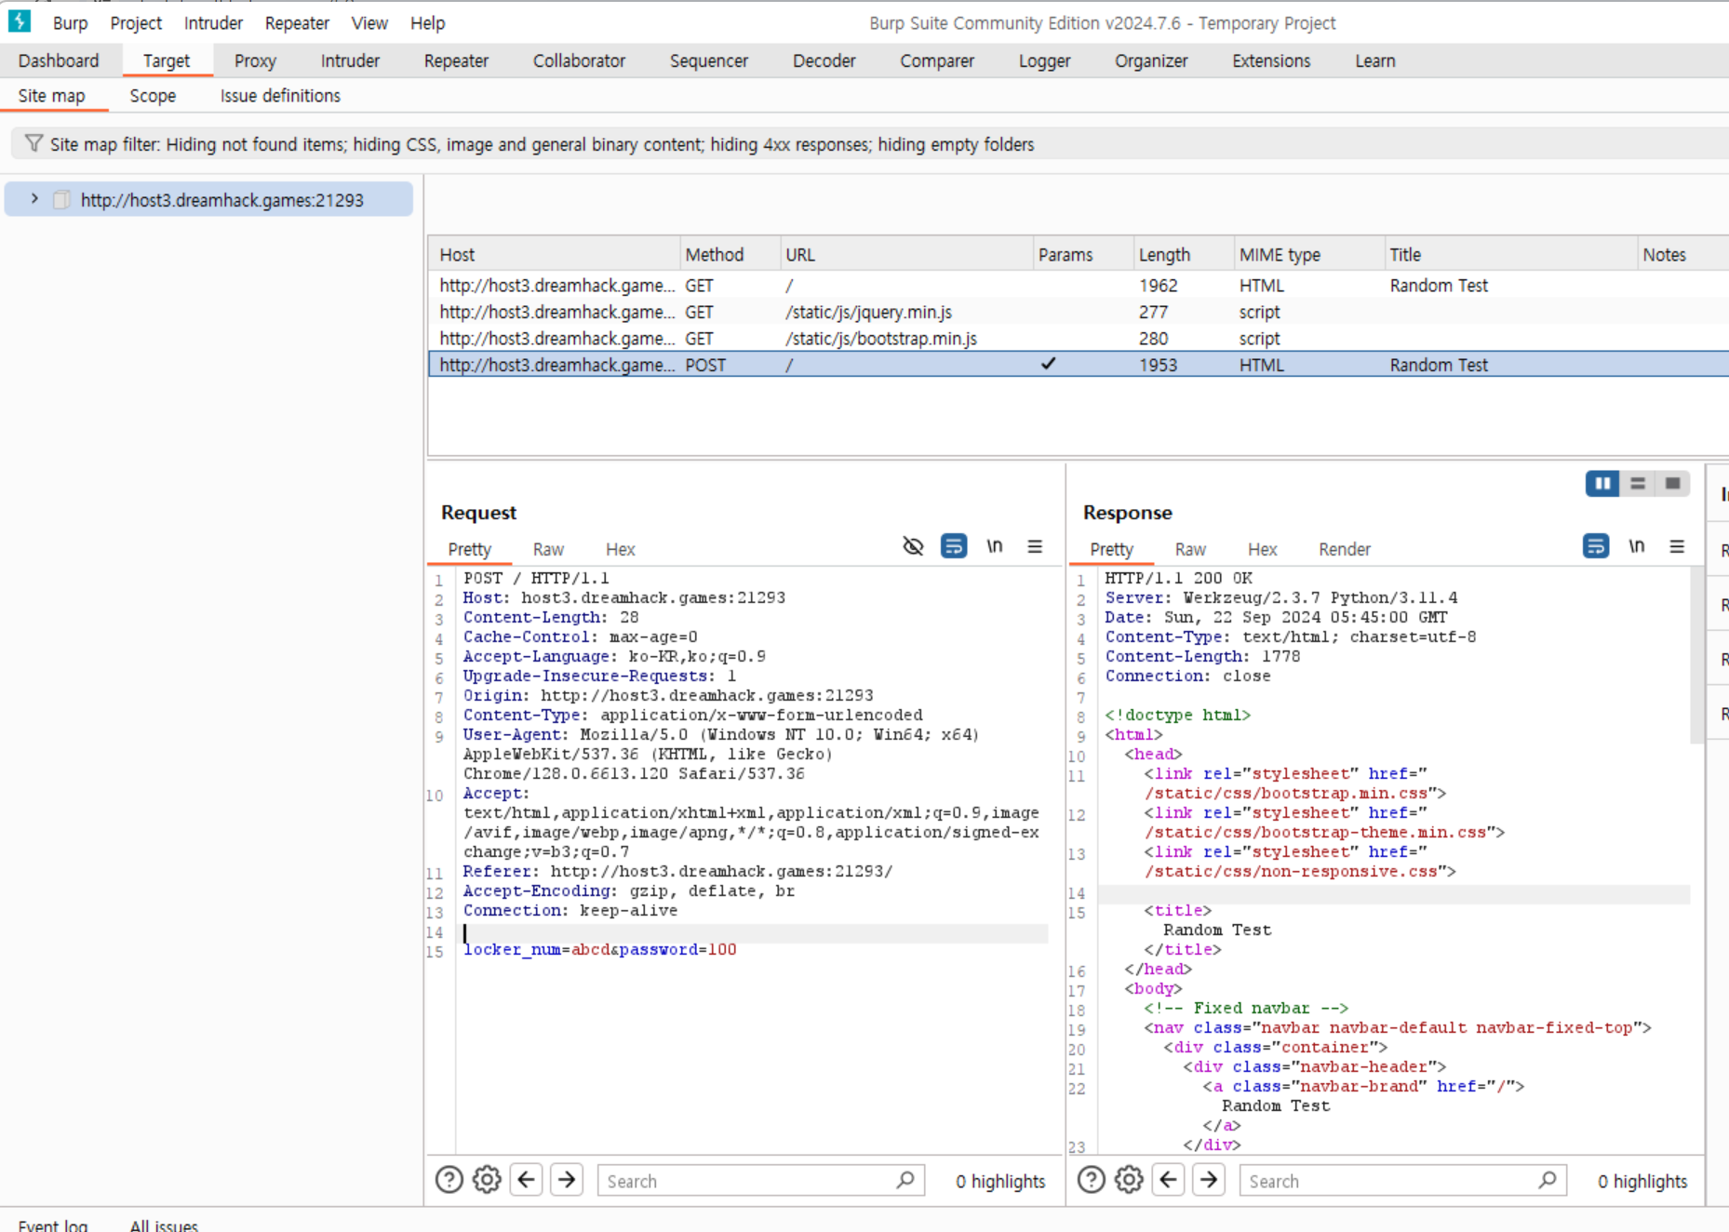Click magnifier icon in Response search box

[x=1548, y=1180]
